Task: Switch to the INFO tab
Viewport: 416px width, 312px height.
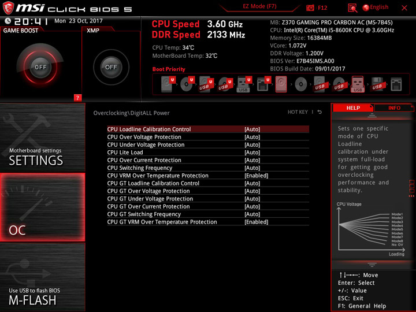Action: pos(394,107)
